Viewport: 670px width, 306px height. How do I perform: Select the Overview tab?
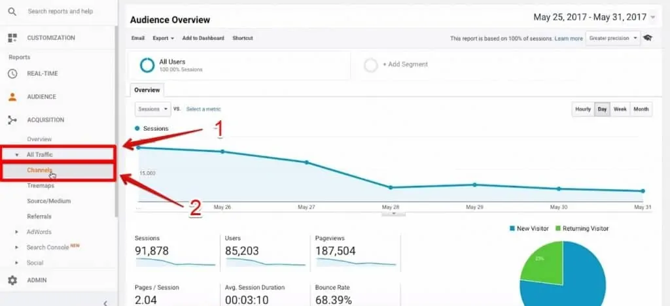click(x=147, y=90)
